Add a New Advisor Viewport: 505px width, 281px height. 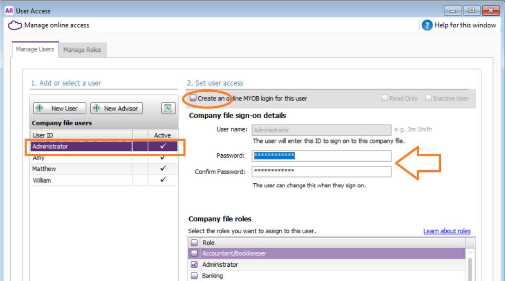pos(117,108)
